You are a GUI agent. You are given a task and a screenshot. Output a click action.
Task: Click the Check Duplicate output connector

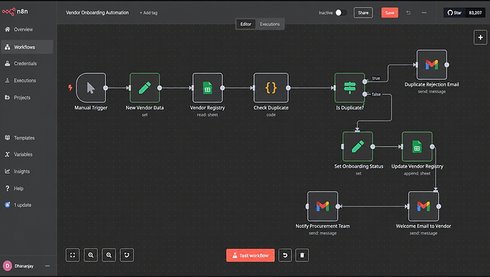tap(288, 88)
